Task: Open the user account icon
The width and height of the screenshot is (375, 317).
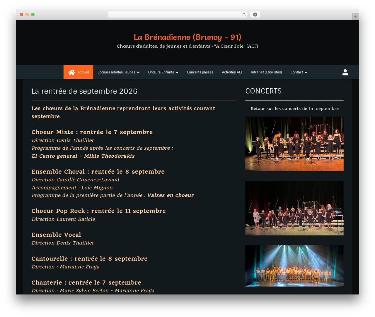Action: click(x=345, y=72)
